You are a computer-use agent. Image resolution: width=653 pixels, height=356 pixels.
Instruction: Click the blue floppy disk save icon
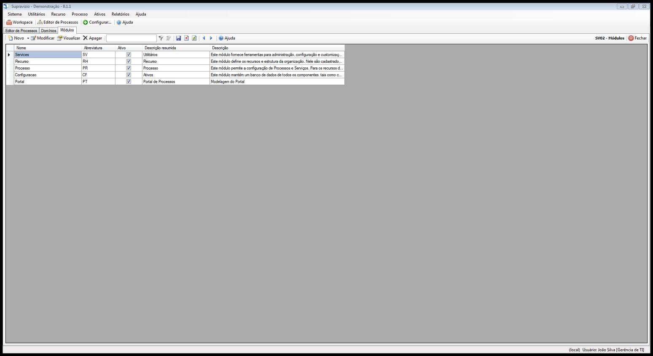(178, 38)
